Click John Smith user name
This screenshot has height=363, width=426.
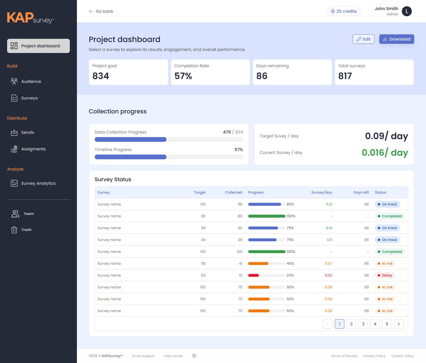[386, 9]
